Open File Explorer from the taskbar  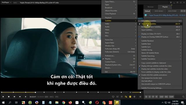click(x=57, y=102)
